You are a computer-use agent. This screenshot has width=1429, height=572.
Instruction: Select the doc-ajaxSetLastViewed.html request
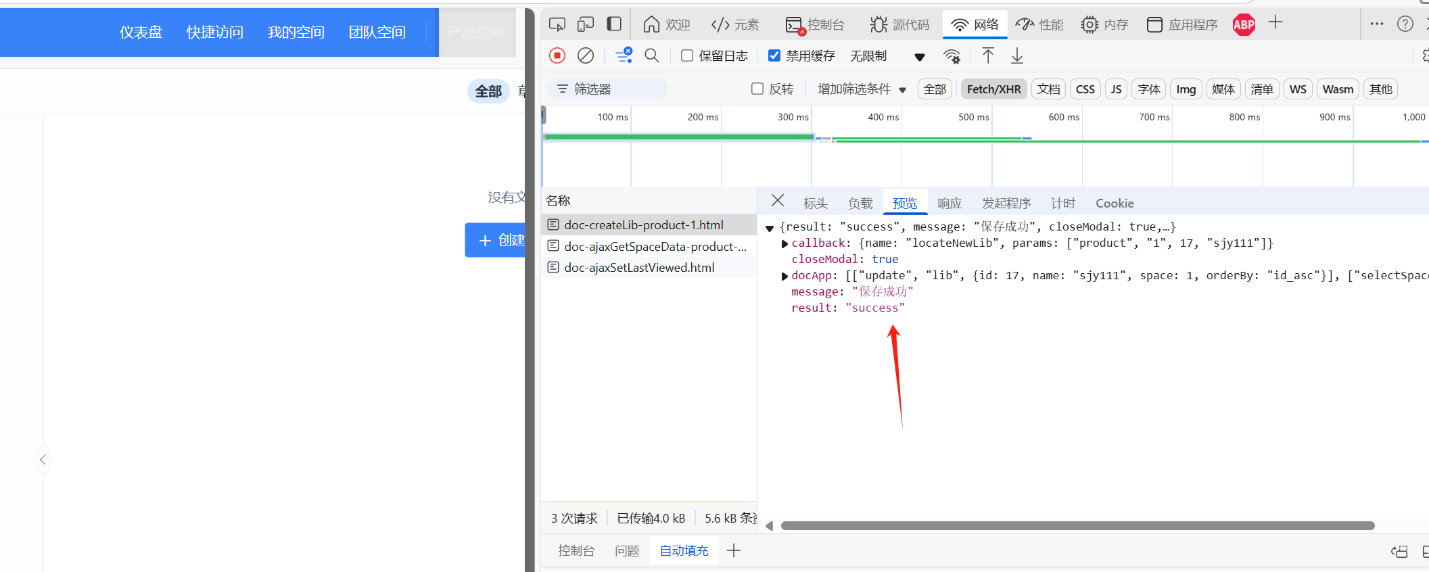pos(639,268)
